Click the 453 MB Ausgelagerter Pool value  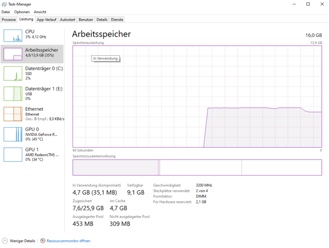83,224
